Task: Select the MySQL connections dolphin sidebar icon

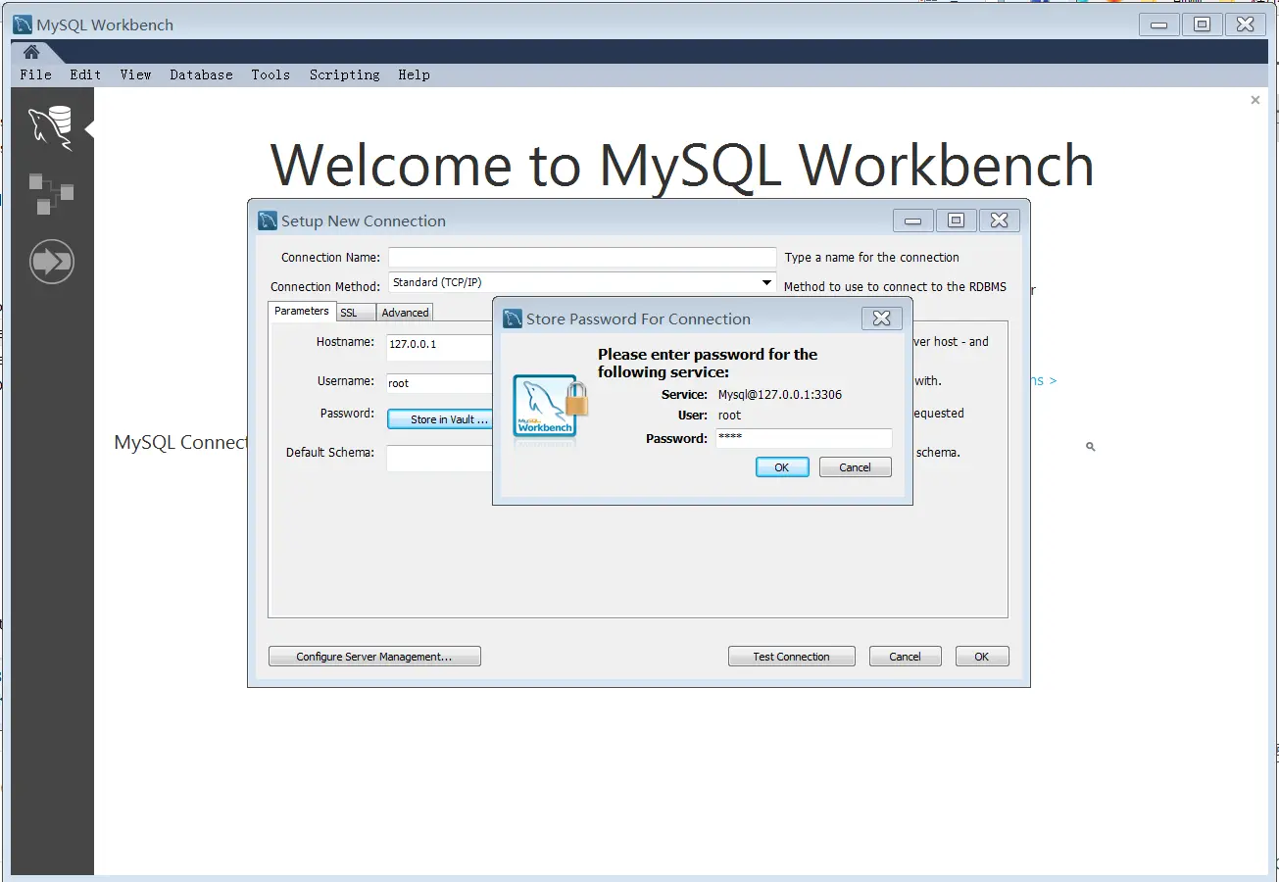Action: pyautogui.click(x=51, y=128)
